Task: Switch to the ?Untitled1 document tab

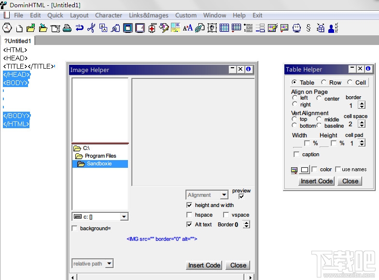Action: [x=18, y=41]
